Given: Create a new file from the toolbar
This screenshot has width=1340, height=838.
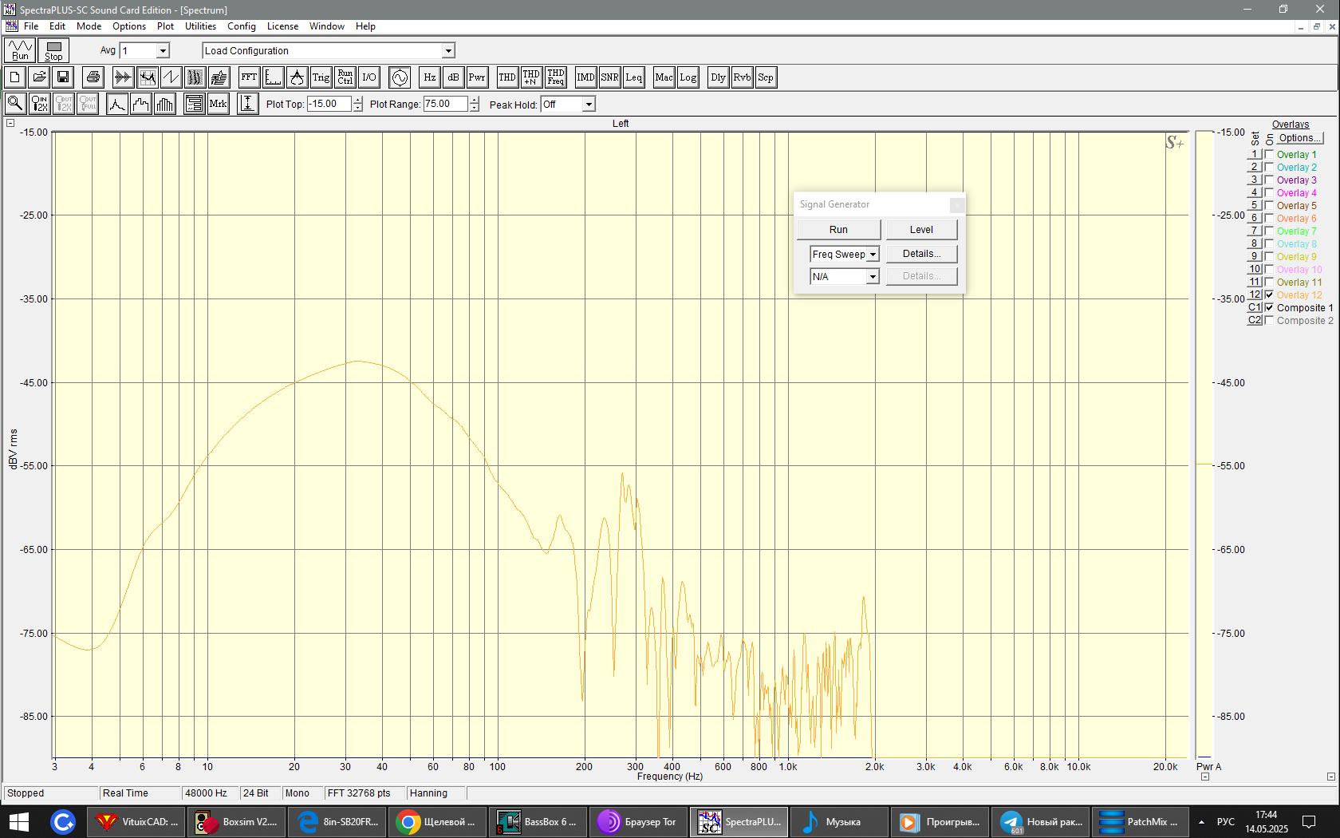Looking at the screenshot, I should pos(14,77).
